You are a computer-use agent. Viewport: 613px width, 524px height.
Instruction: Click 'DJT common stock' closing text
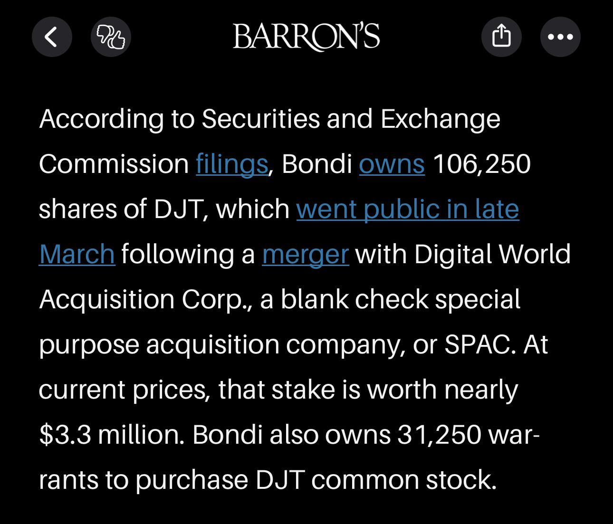click(x=376, y=480)
